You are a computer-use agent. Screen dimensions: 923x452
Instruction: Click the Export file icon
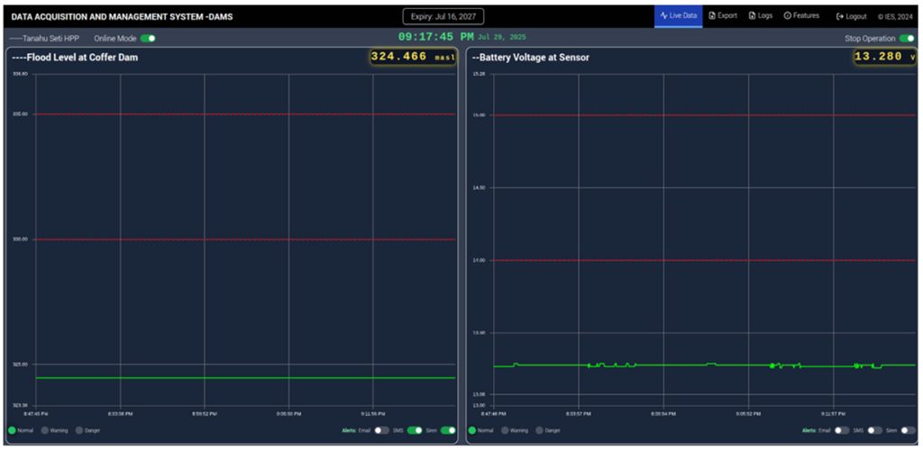pos(712,16)
